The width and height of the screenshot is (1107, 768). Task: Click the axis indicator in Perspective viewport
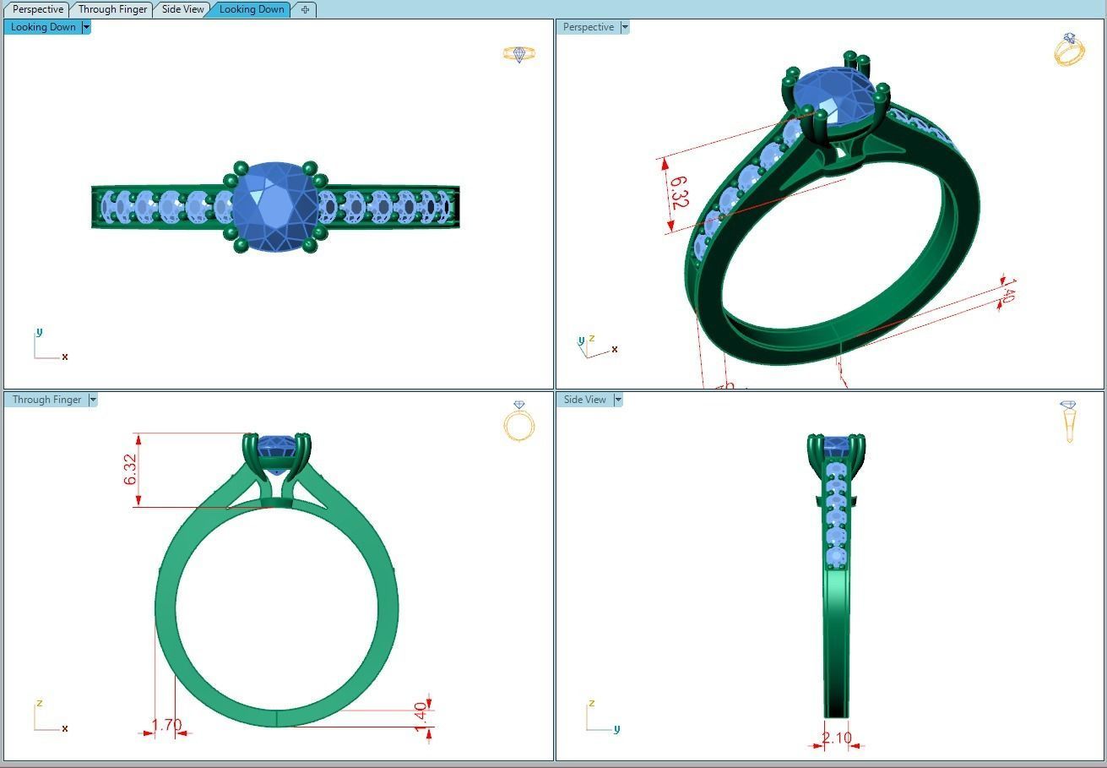coord(597,346)
